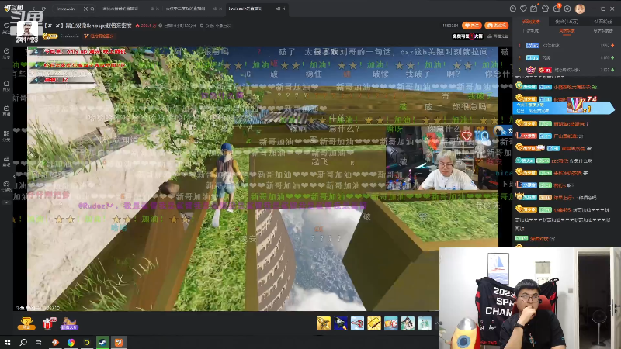Send the red-white plane gift
This screenshot has height=349, width=621.
tap(357, 323)
